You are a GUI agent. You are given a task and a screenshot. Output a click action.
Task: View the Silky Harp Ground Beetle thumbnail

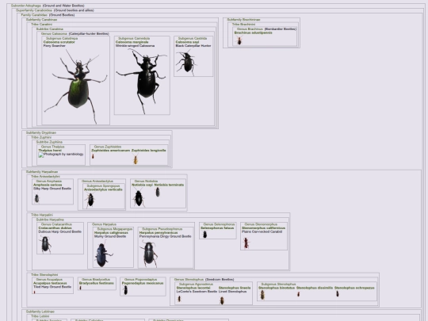[x=36, y=198]
